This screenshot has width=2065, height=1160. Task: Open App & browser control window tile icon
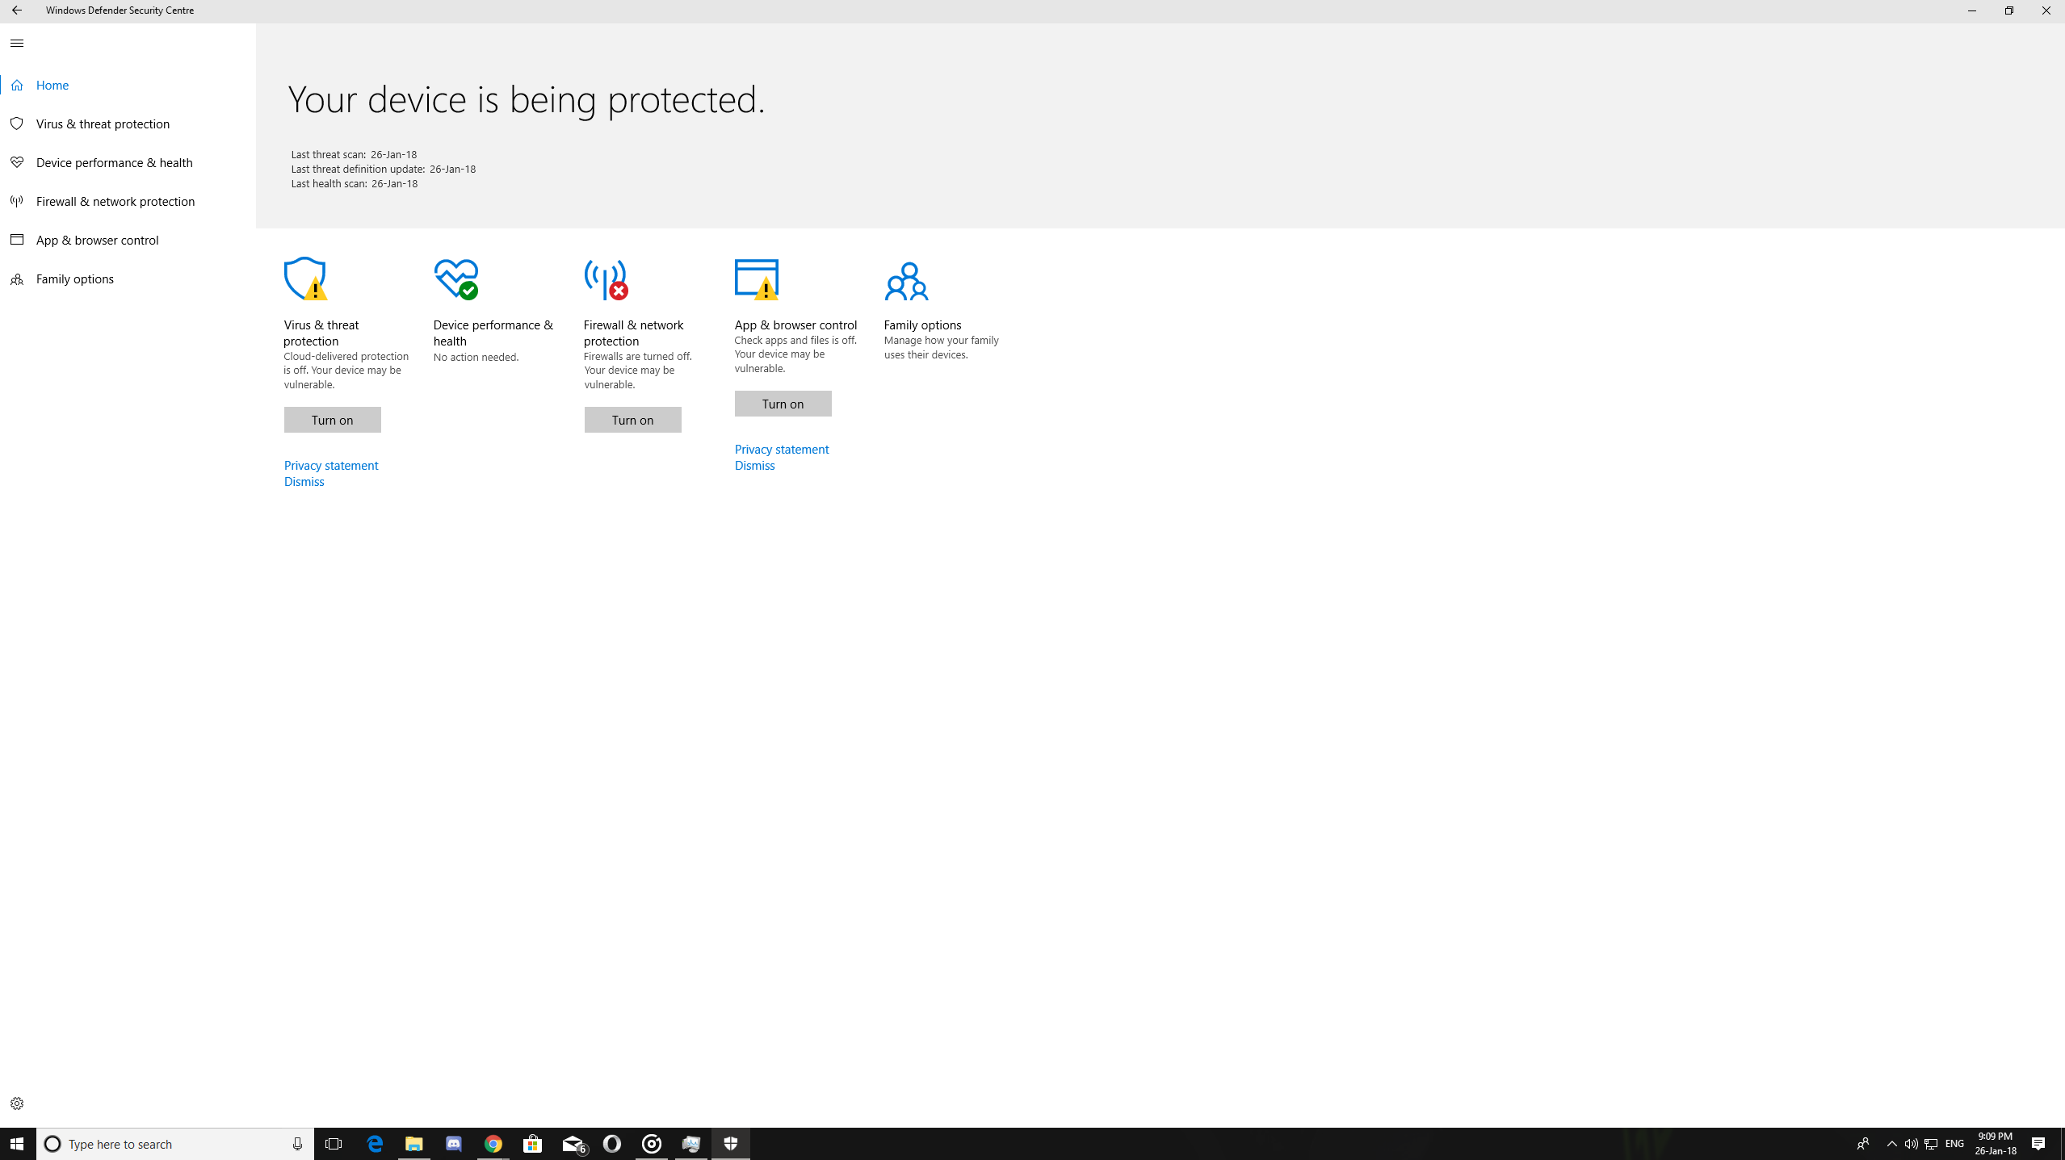point(757,279)
